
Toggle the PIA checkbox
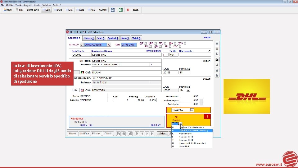pos(175,44)
